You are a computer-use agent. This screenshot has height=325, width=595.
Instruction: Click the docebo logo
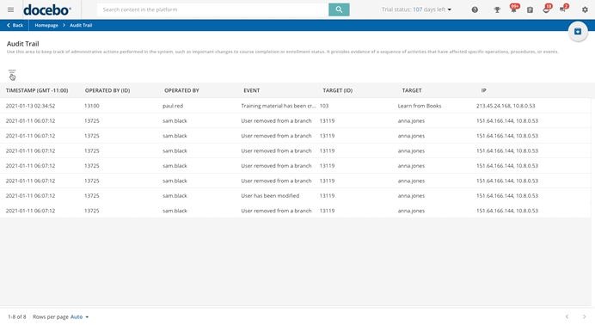pos(47,9)
